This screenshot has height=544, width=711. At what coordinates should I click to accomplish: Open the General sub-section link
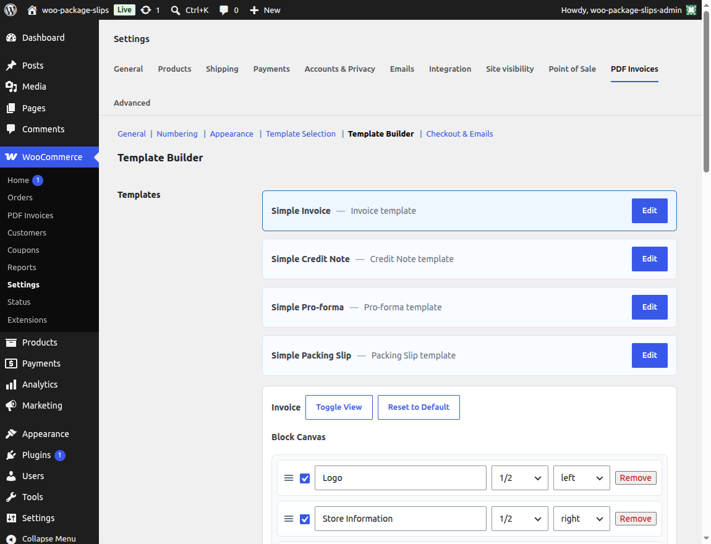click(x=132, y=134)
